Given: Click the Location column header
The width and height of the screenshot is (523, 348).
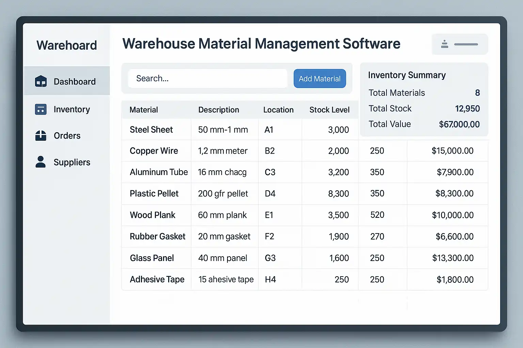Looking at the screenshot, I should (x=278, y=110).
